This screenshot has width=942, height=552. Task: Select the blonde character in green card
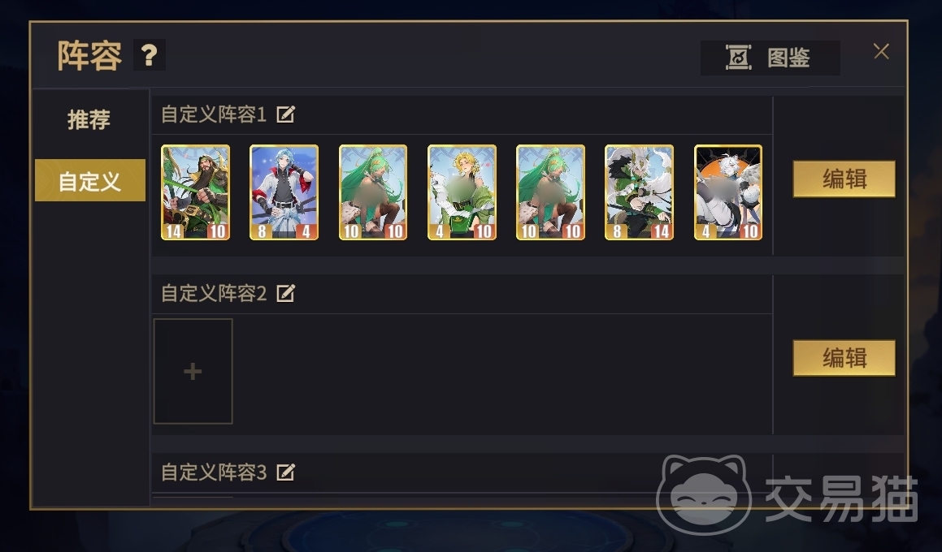(462, 192)
